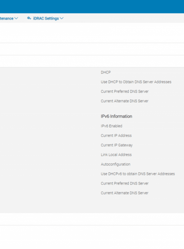Click the Autoconfiguration label

click(x=115, y=164)
